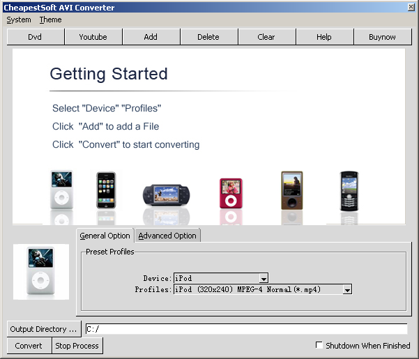Viewport: 419px width, 359px height.
Task: Click the brown Zune player image
Action: pos(292,190)
